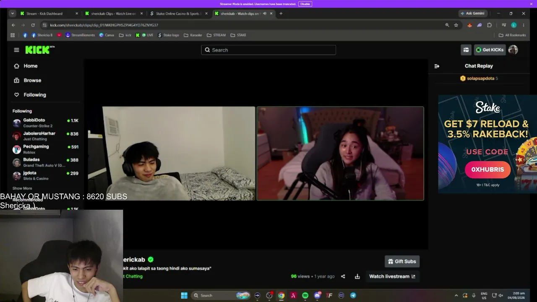The image size is (537, 302).
Task: Open OBS Studio from the taskbar
Action: (x=269, y=295)
